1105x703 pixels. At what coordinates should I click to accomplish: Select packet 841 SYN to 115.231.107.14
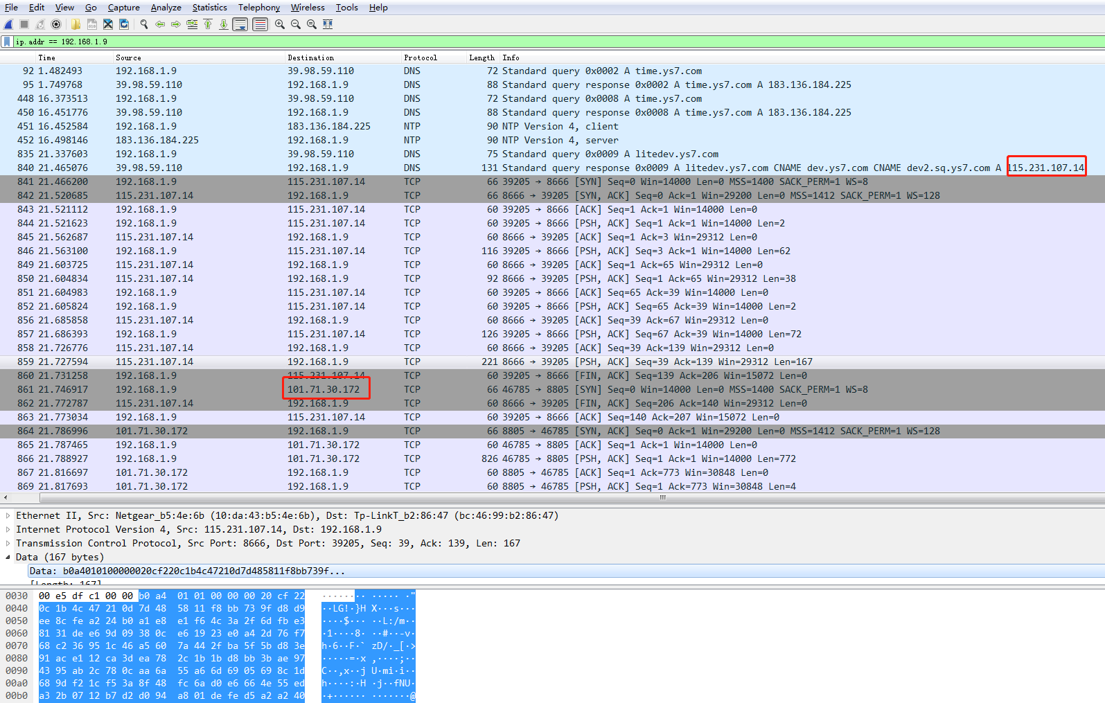[x=552, y=181]
